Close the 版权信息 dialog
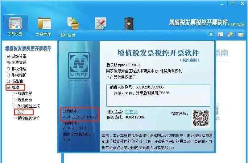Viewport: 248px width, 163px height. pos(211,34)
